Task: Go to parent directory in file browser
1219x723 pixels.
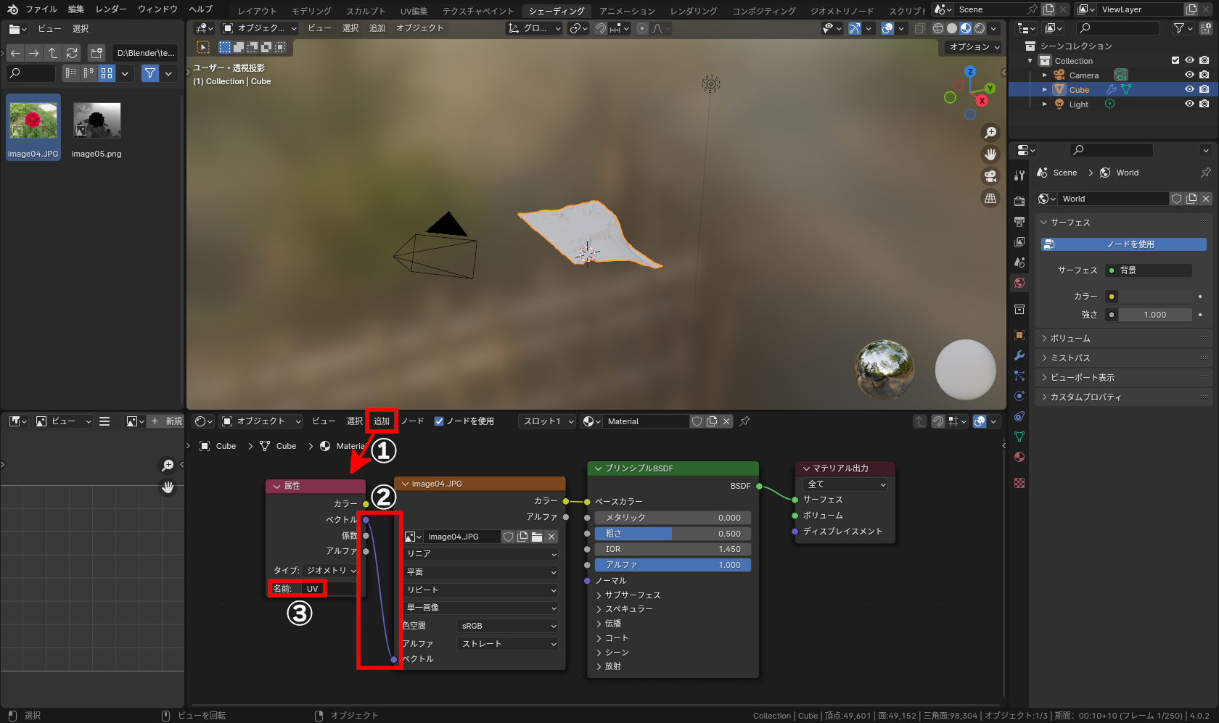Action: [x=53, y=53]
